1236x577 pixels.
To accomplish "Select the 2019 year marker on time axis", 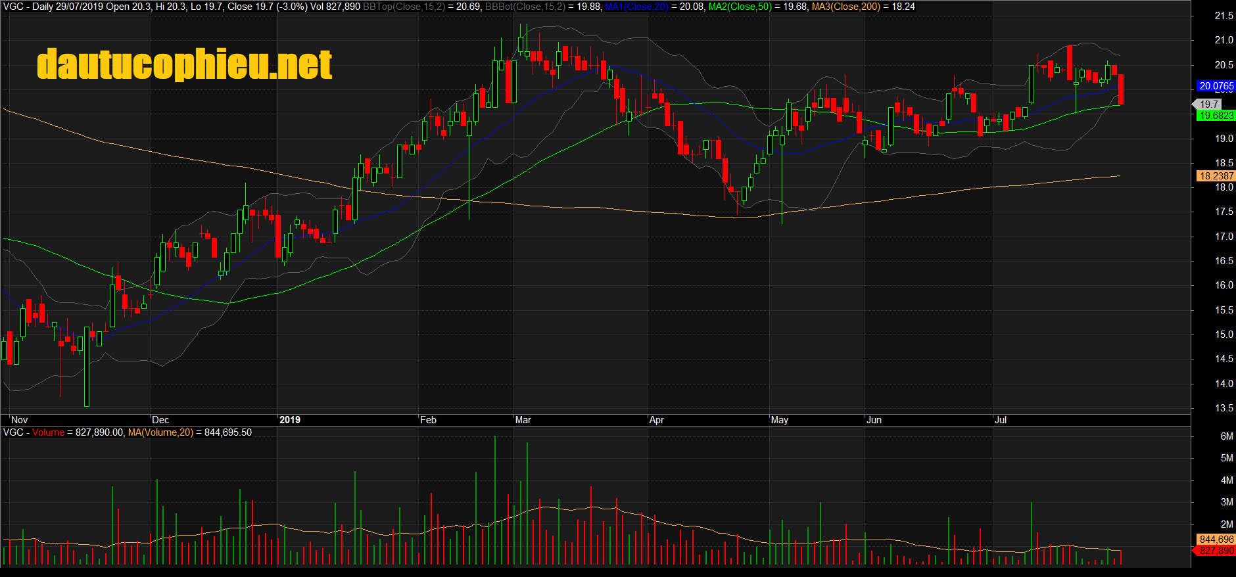I will click(x=290, y=420).
